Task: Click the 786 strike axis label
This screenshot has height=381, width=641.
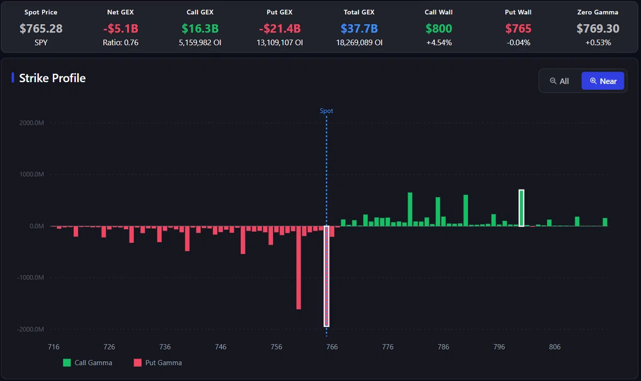Action: coord(443,347)
